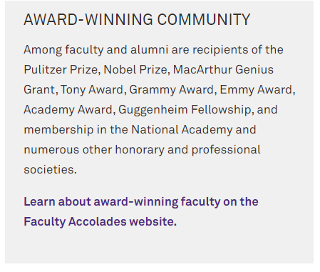
Task: Click the word 'professional' in the paragraph
Action: coord(226,150)
